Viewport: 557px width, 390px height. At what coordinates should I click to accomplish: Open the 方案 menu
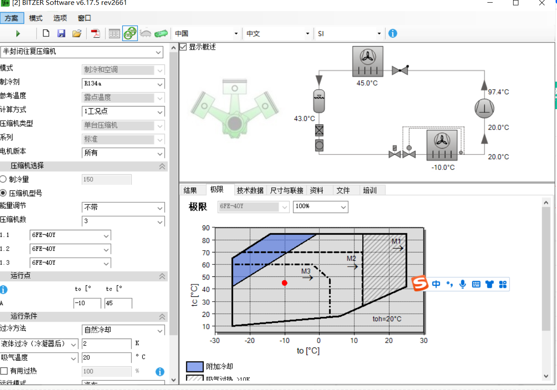pos(12,18)
